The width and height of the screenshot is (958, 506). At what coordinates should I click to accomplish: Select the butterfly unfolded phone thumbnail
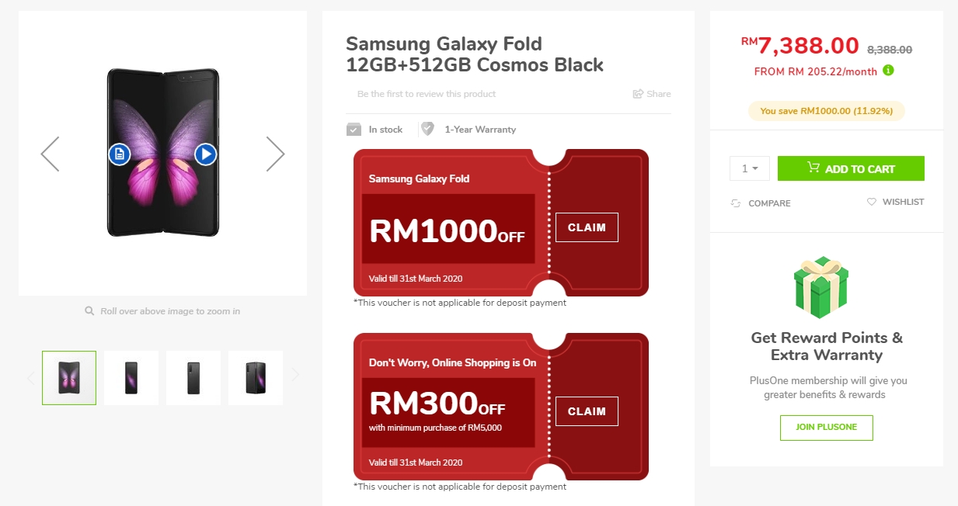click(69, 378)
